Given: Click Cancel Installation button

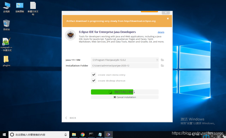Looking at the screenshot, I should click(125, 97).
